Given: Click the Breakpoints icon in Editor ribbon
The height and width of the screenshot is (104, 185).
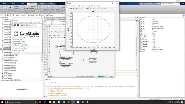Looking at the screenshot, I should (47, 7).
